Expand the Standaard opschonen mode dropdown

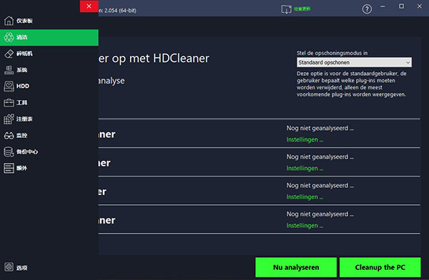[x=354, y=62]
